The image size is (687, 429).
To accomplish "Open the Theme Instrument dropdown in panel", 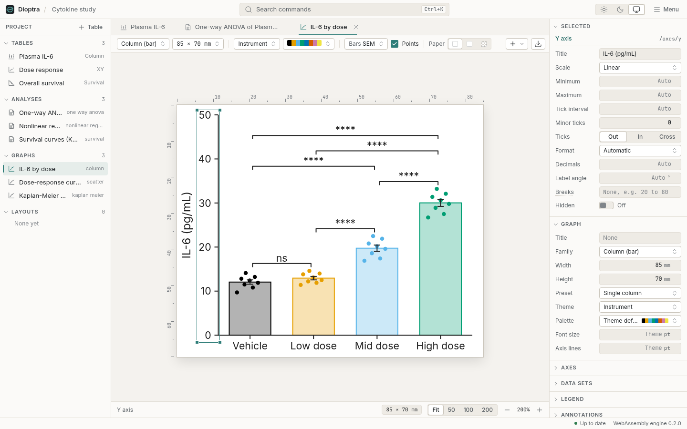I will pos(640,307).
